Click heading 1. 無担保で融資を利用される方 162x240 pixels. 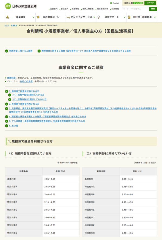(x=30, y=141)
